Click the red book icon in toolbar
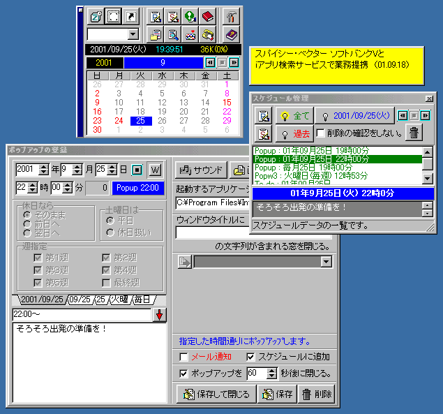Screen dimensions: 443x414 (x=207, y=16)
